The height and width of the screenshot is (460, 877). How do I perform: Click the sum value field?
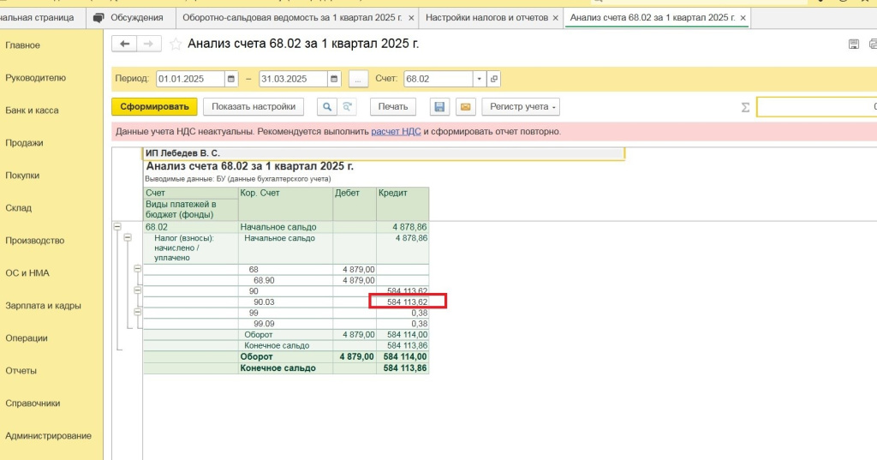816,107
